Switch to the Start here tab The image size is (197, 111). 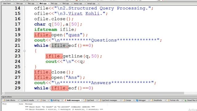tap(7, 3)
